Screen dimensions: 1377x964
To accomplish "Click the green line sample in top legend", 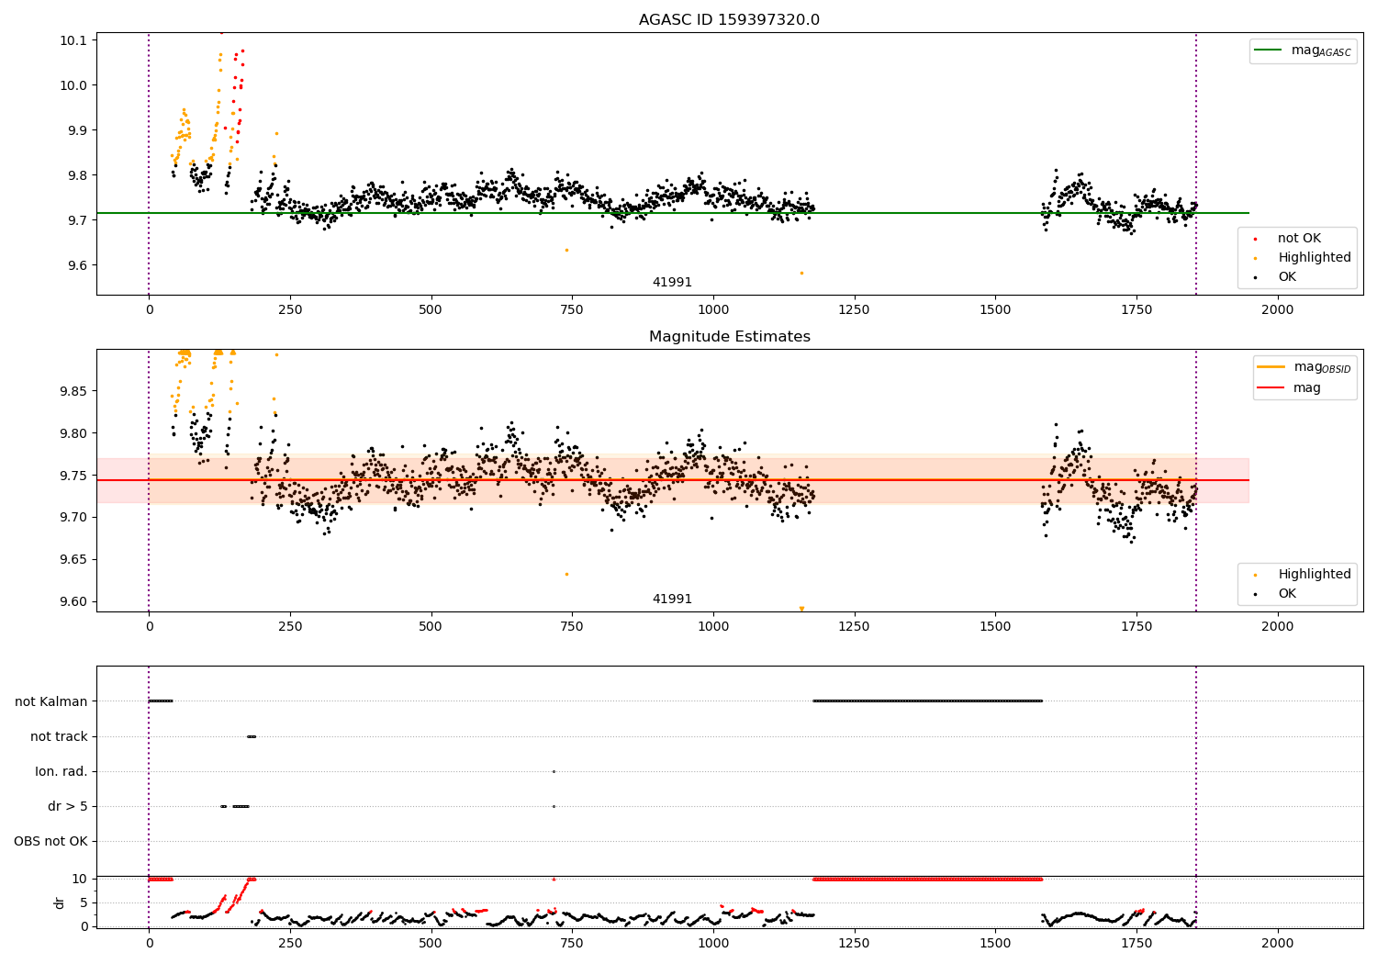I will [x=1268, y=50].
